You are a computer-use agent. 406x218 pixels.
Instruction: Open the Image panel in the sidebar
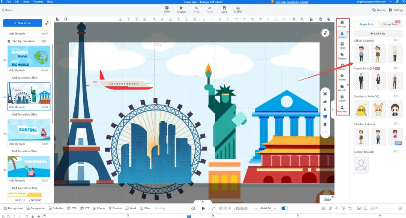(x=342, y=24)
